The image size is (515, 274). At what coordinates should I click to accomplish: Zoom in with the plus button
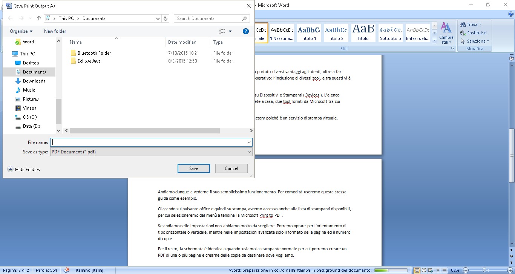509,270
